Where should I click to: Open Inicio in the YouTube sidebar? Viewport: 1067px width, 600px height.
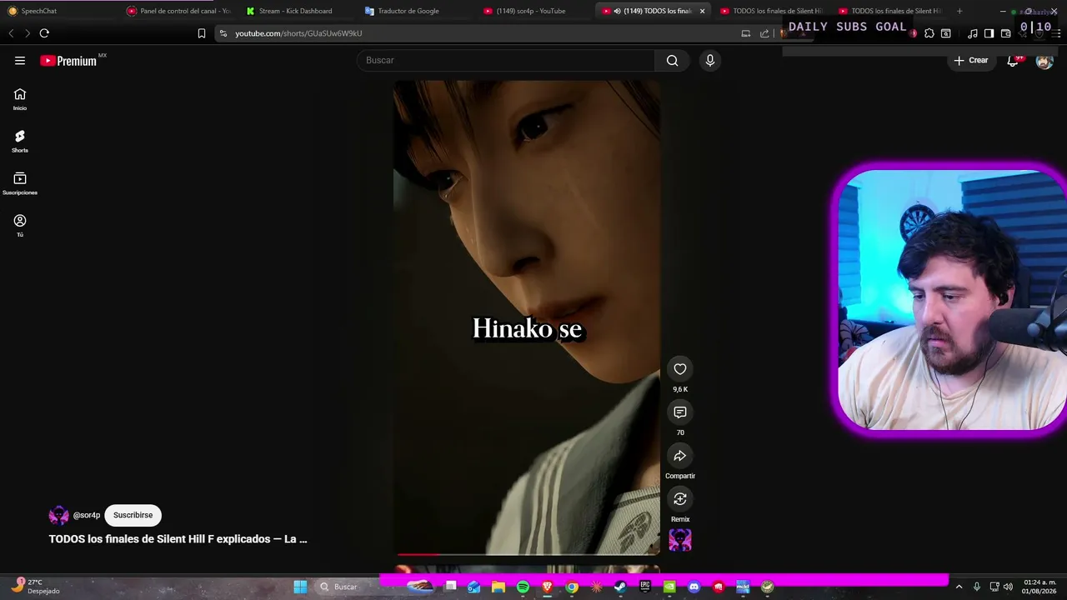pyautogui.click(x=20, y=99)
